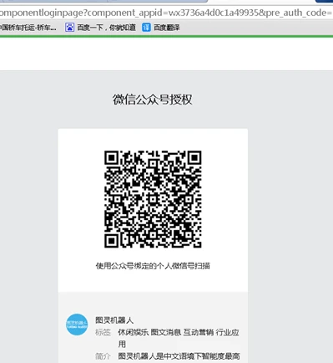Click the 图灵机器人 account name
This screenshot has height=363, width=333.
click(x=114, y=320)
